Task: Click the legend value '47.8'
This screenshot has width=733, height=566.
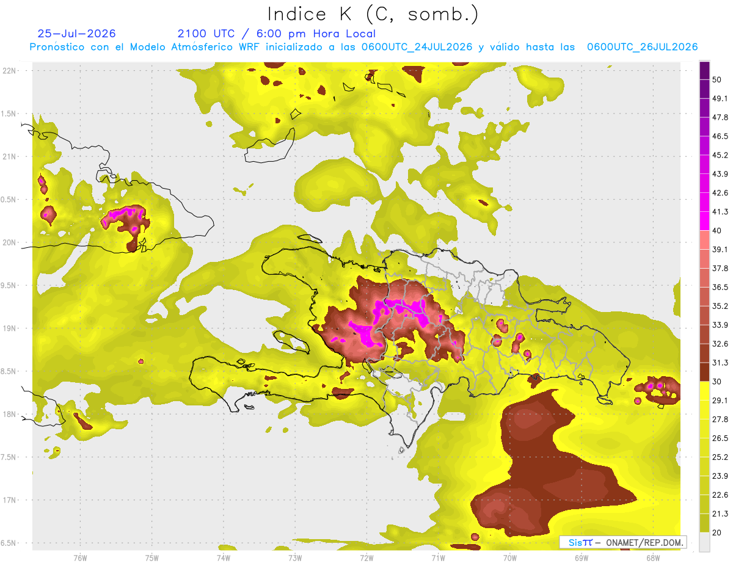Action: tap(720, 117)
